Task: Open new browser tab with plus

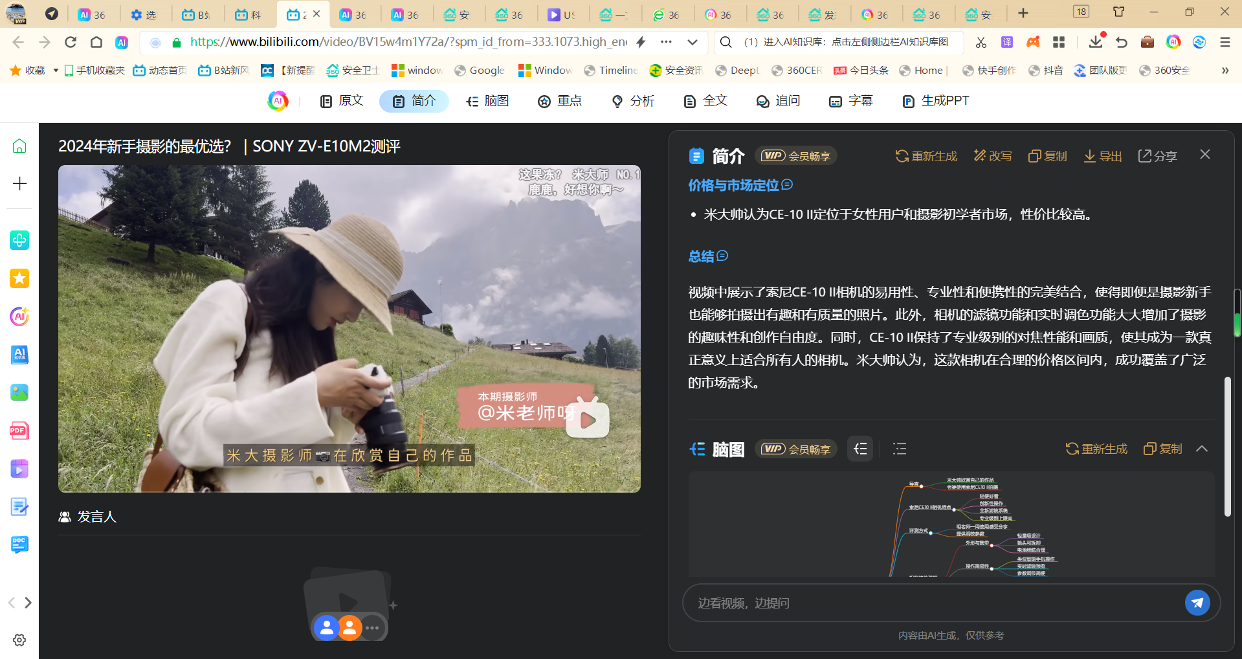Action: [1023, 13]
